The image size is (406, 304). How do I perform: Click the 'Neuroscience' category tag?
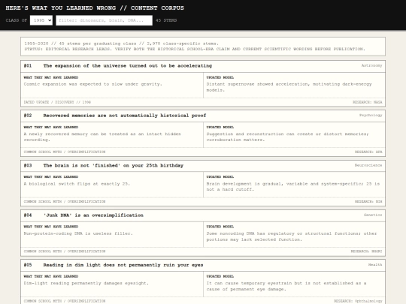coord(368,165)
